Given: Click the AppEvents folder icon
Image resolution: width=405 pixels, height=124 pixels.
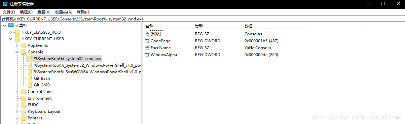Looking at the screenshot, I should (x=23, y=46).
